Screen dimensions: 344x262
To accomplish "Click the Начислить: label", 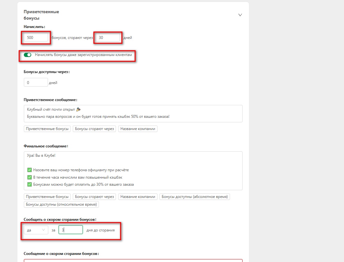I will [34, 27].
